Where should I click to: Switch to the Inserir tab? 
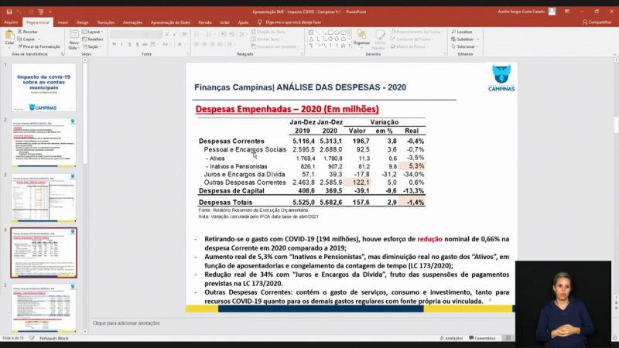tap(63, 22)
